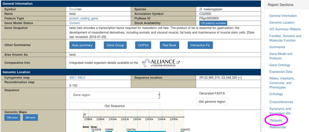This screenshot has width=309, height=132.
Task: Jump to Summaries report section
Action: (277, 47)
